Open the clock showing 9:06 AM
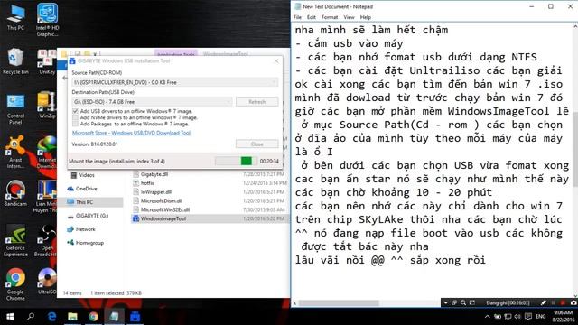578x325 pixels. (563, 316)
